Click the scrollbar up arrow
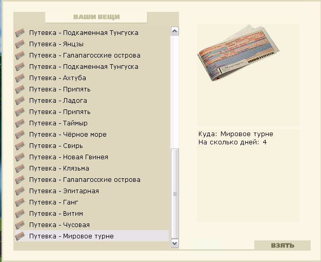The width and height of the screenshot is (321, 262). (175, 31)
